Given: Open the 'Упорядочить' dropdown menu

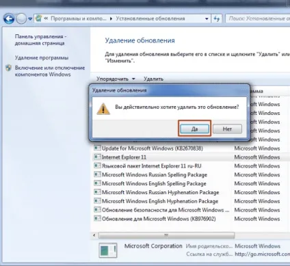Looking at the screenshot, I should pos(116,79).
